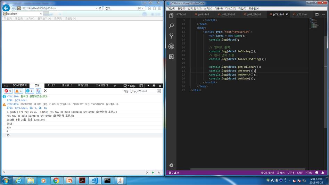Click the js75.html line 1 column 16 link
This screenshot has height=185, width=329.
pos(31,108)
